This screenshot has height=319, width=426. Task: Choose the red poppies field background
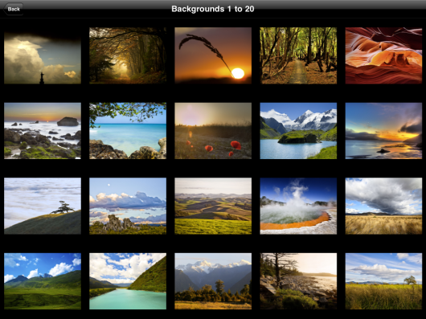click(213, 131)
